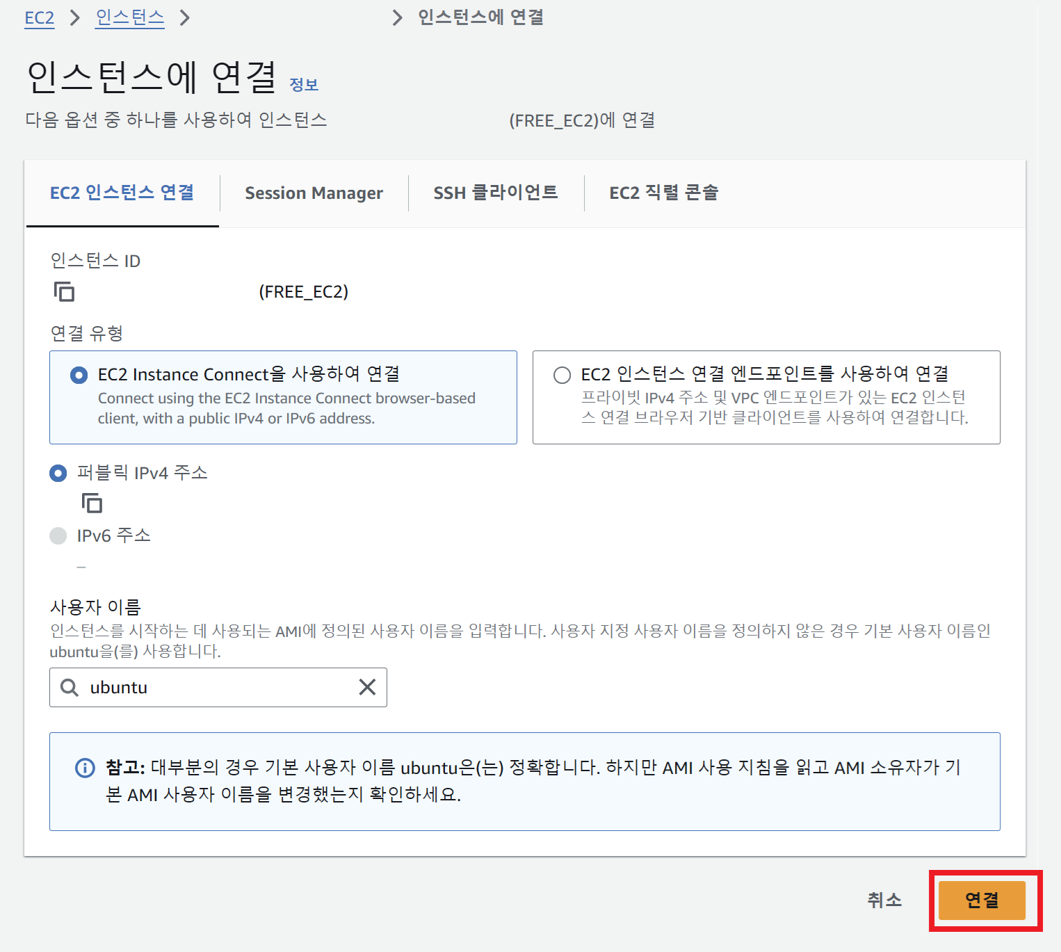Clear the username field with the X icon

tap(367, 687)
